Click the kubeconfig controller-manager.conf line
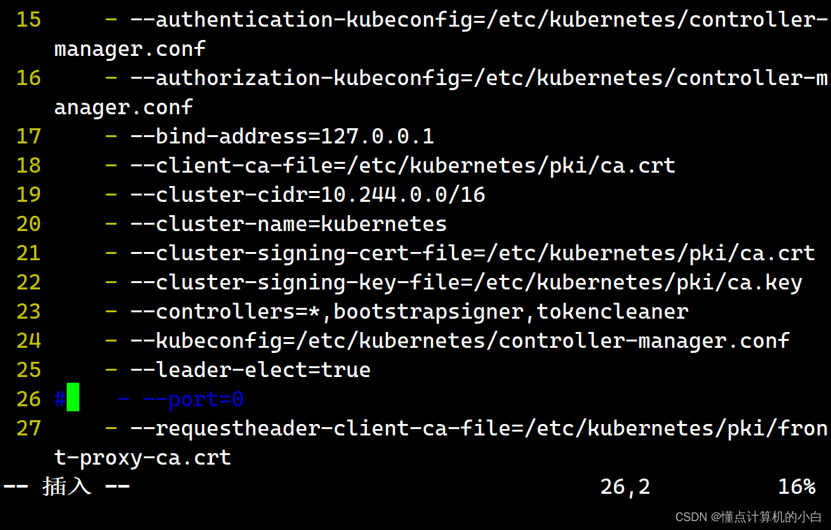The height and width of the screenshot is (530, 831). point(448,341)
